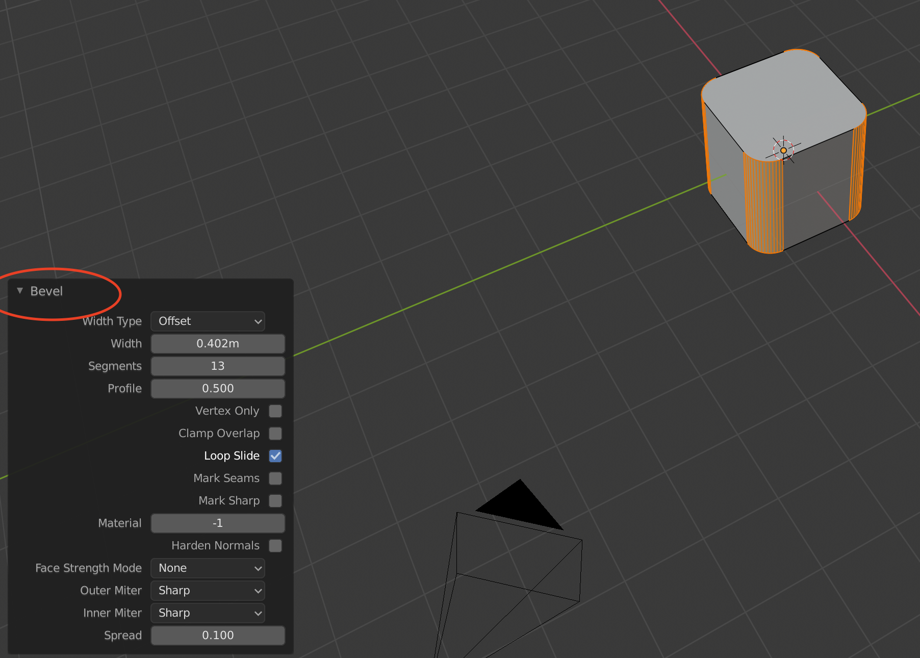Adjust the Profile slider
This screenshot has height=658, width=920.
tap(218, 389)
